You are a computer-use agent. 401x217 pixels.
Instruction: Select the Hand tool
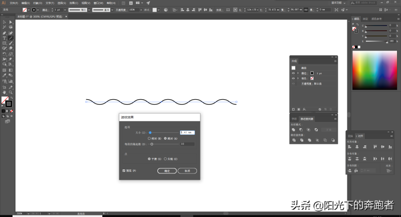coord(4,92)
